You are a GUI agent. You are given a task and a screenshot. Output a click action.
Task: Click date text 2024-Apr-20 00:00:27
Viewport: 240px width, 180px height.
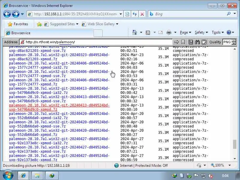pyautogui.click(x=132, y=133)
